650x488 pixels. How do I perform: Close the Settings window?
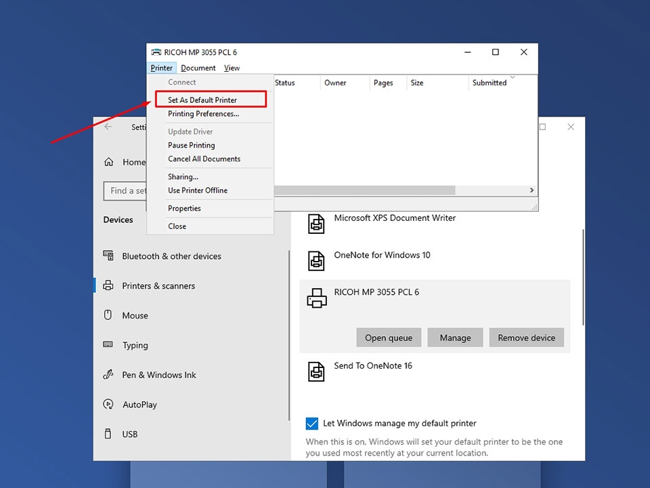[571, 127]
